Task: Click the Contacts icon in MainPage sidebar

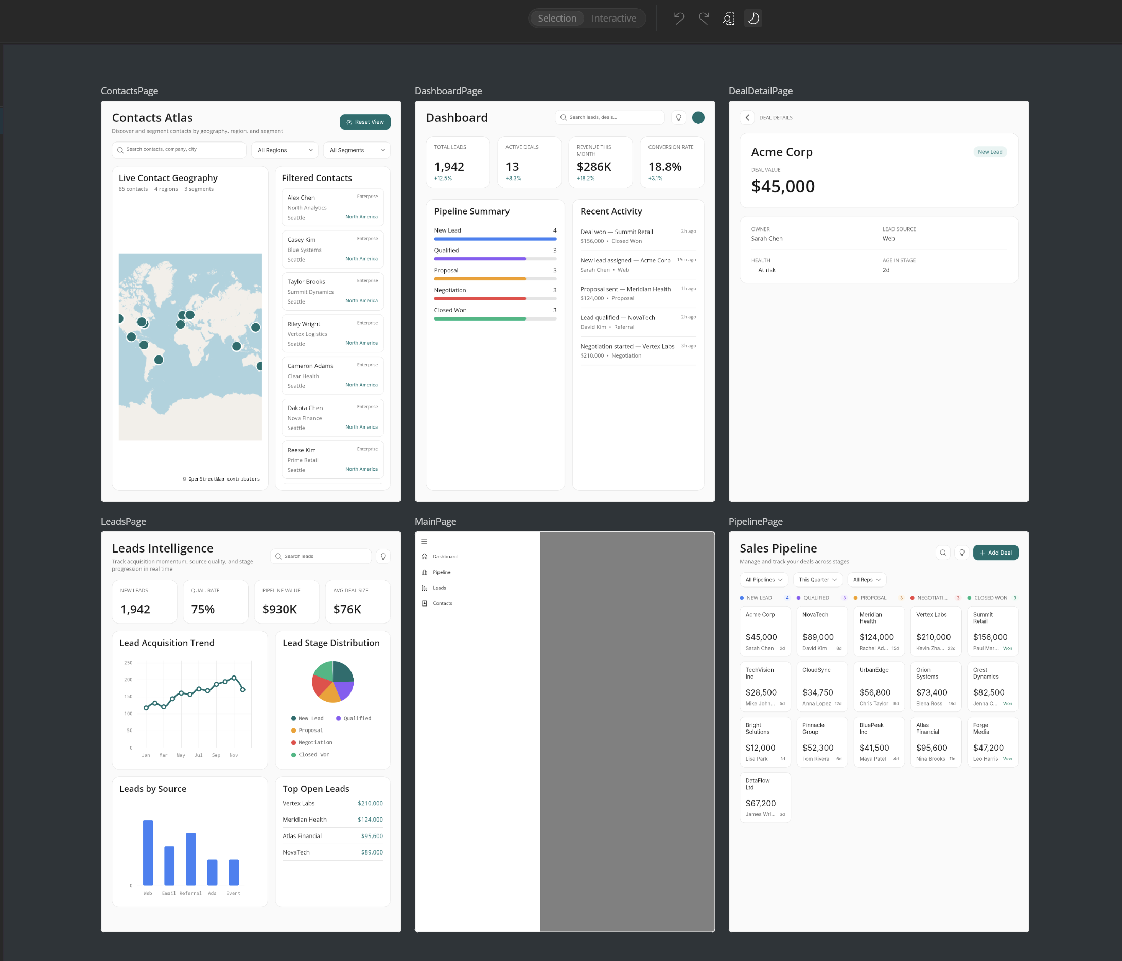Action: [x=424, y=603]
